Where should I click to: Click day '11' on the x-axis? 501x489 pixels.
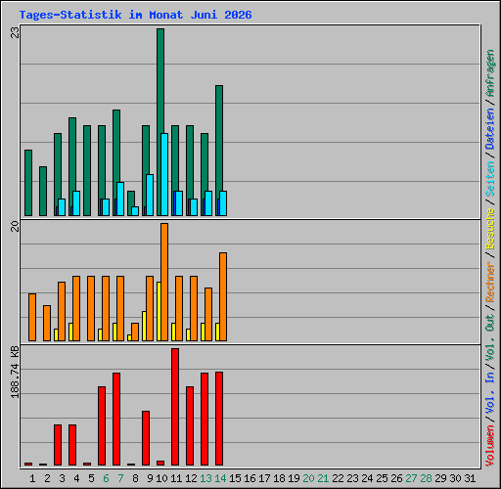pos(176,478)
